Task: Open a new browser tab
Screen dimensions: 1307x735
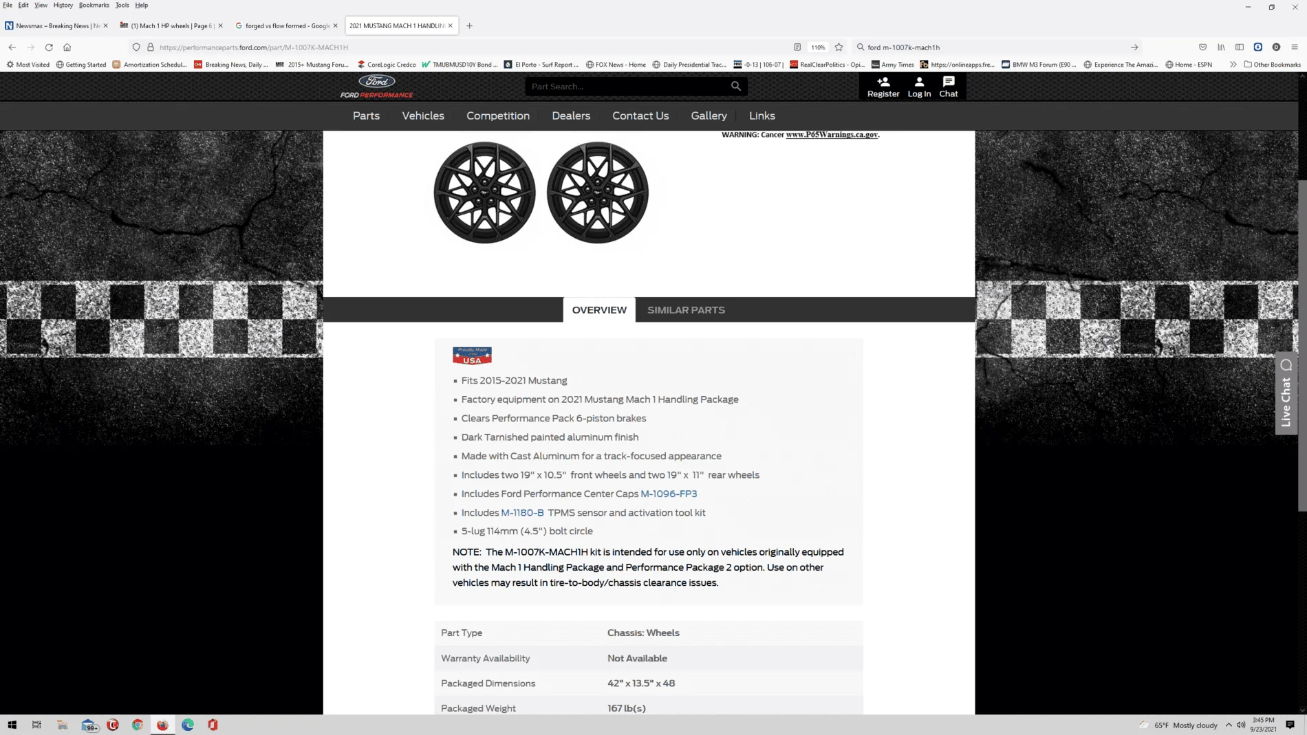Action: click(470, 26)
